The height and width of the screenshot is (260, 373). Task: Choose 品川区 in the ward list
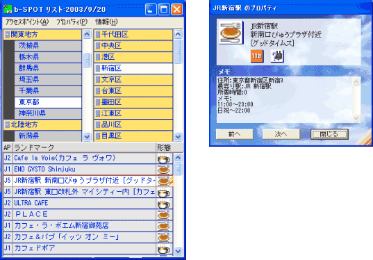pyautogui.click(x=133, y=124)
